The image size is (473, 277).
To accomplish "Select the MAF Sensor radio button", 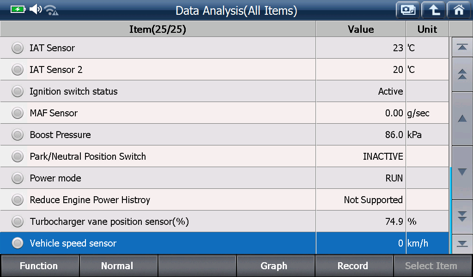I will pyautogui.click(x=18, y=113).
